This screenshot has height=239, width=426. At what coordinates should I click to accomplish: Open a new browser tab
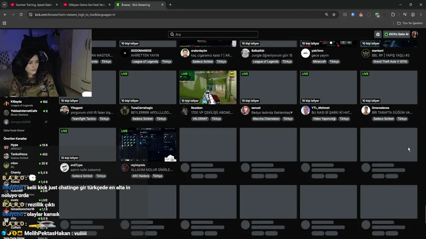pos(170,5)
